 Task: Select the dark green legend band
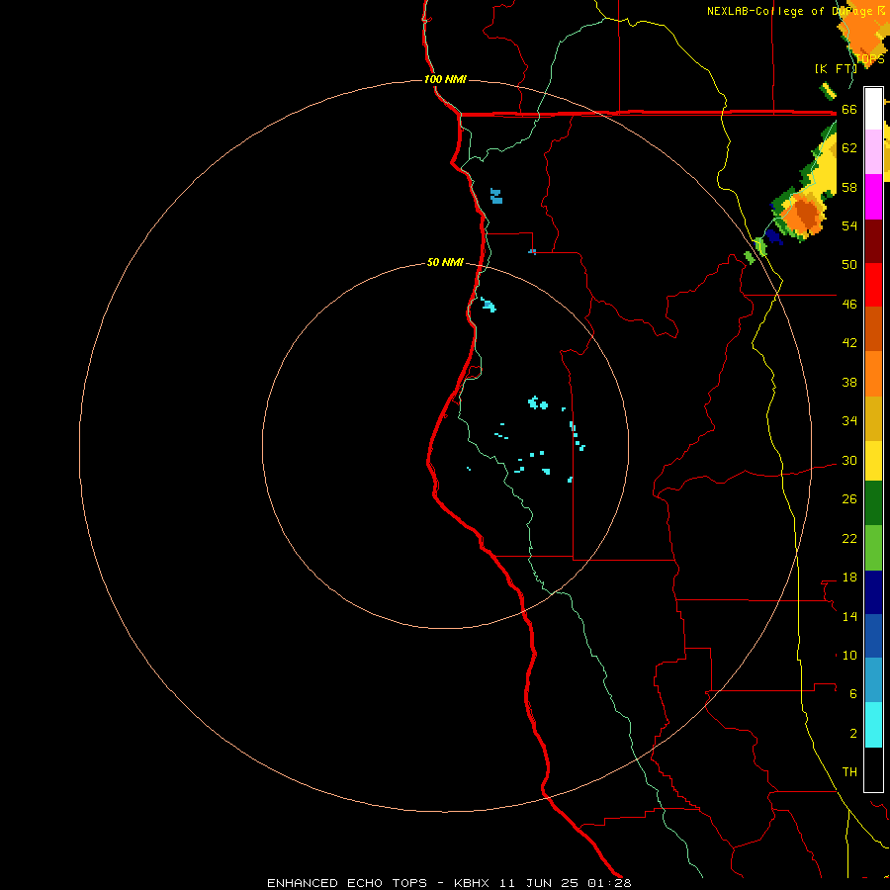point(873,503)
